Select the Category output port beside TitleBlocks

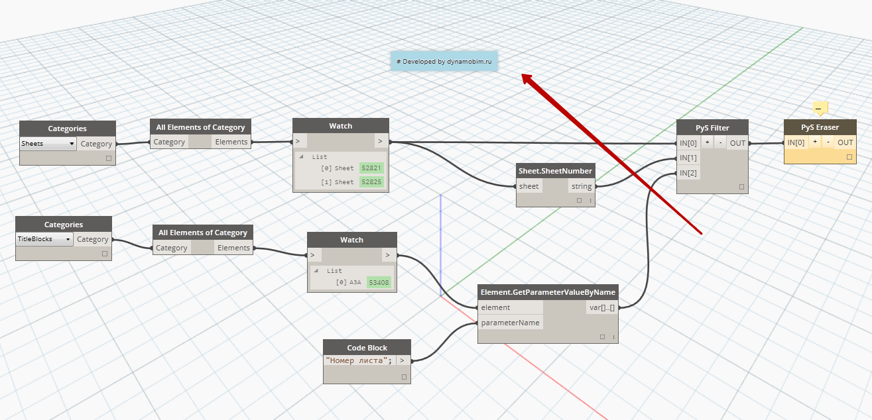click(93, 239)
